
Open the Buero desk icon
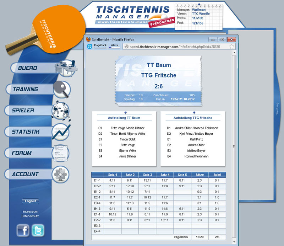(x=66, y=68)
